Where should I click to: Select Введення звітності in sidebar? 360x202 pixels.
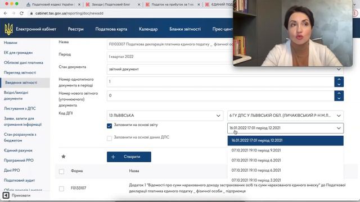click(25, 82)
